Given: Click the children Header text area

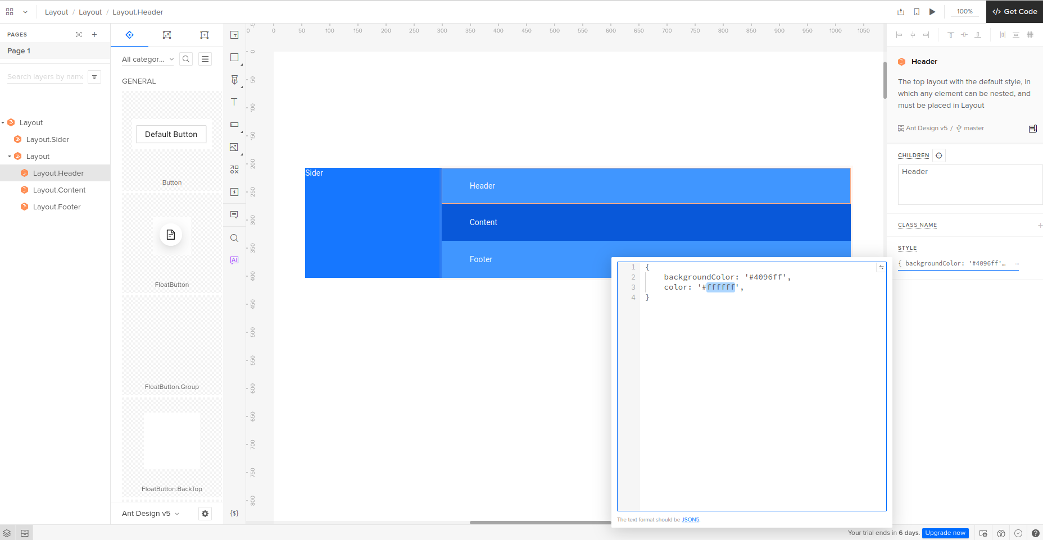Looking at the screenshot, I should pos(970,185).
